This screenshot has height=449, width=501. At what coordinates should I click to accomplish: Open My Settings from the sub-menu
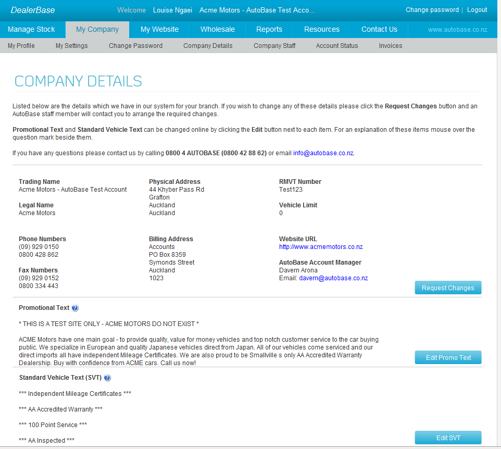[x=71, y=46]
